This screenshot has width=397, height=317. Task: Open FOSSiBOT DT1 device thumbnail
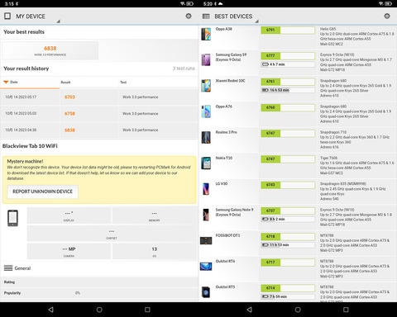point(206,240)
